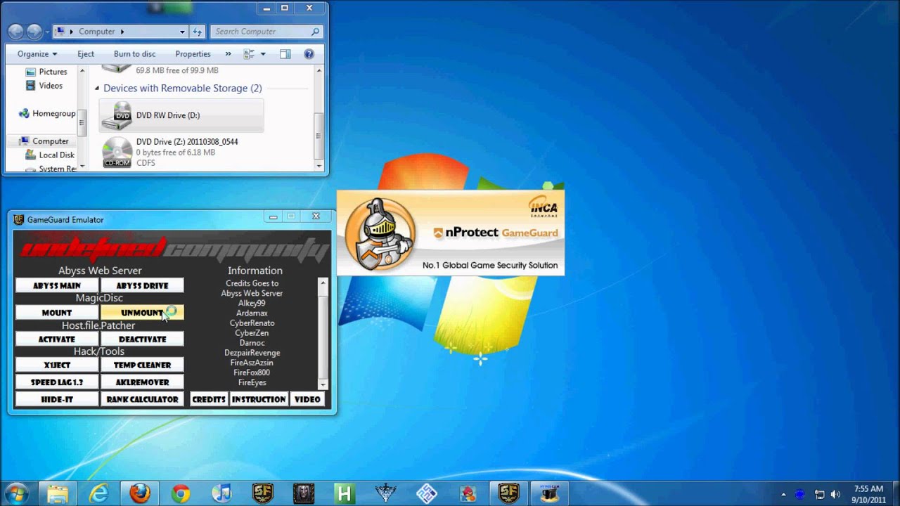Switch to the VIDEO tab
This screenshot has width=900, height=506.
[307, 399]
